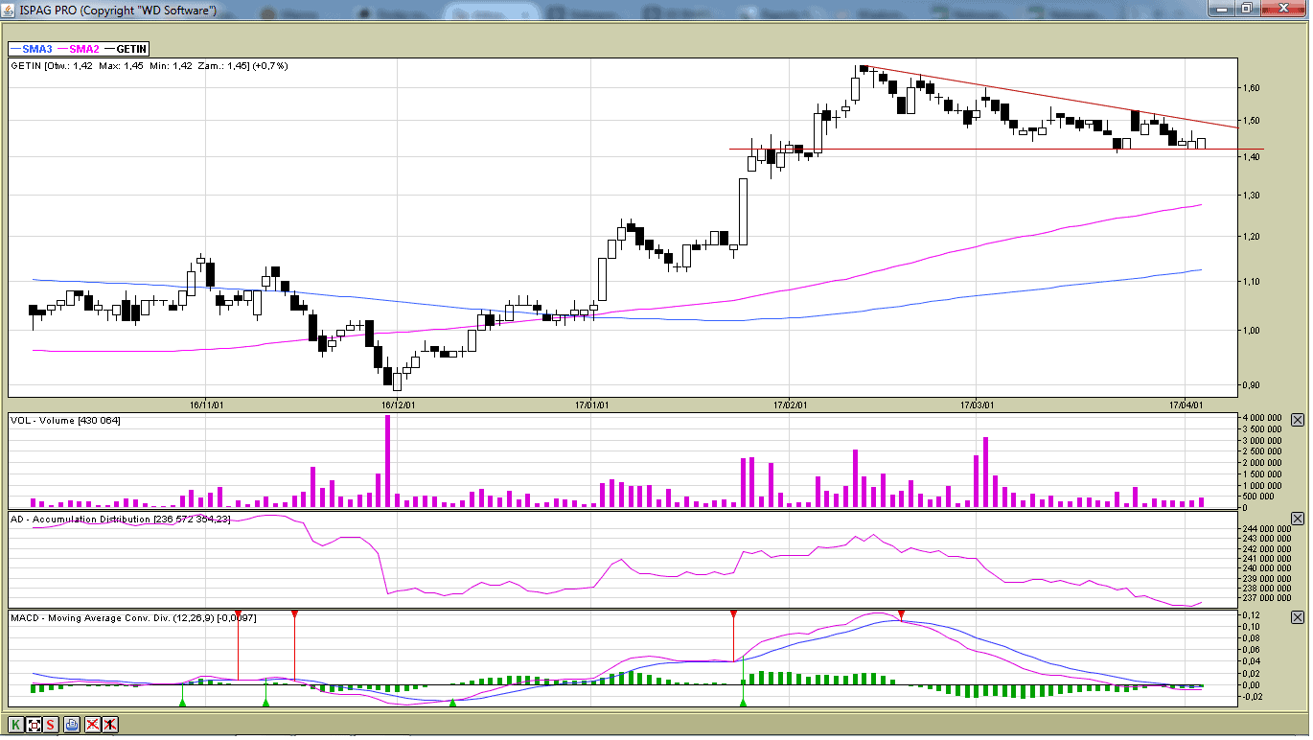
Task: Click the tallest bar in Volume panel
Action: pos(387,462)
